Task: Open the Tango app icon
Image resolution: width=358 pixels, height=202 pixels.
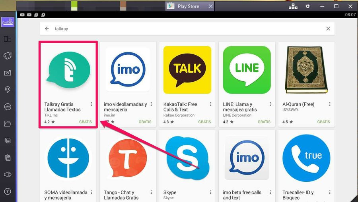Action: (128, 158)
